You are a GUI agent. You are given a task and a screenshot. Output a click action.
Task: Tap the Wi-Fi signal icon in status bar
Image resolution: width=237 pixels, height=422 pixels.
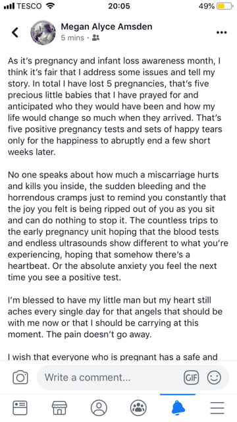(x=50, y=6)
